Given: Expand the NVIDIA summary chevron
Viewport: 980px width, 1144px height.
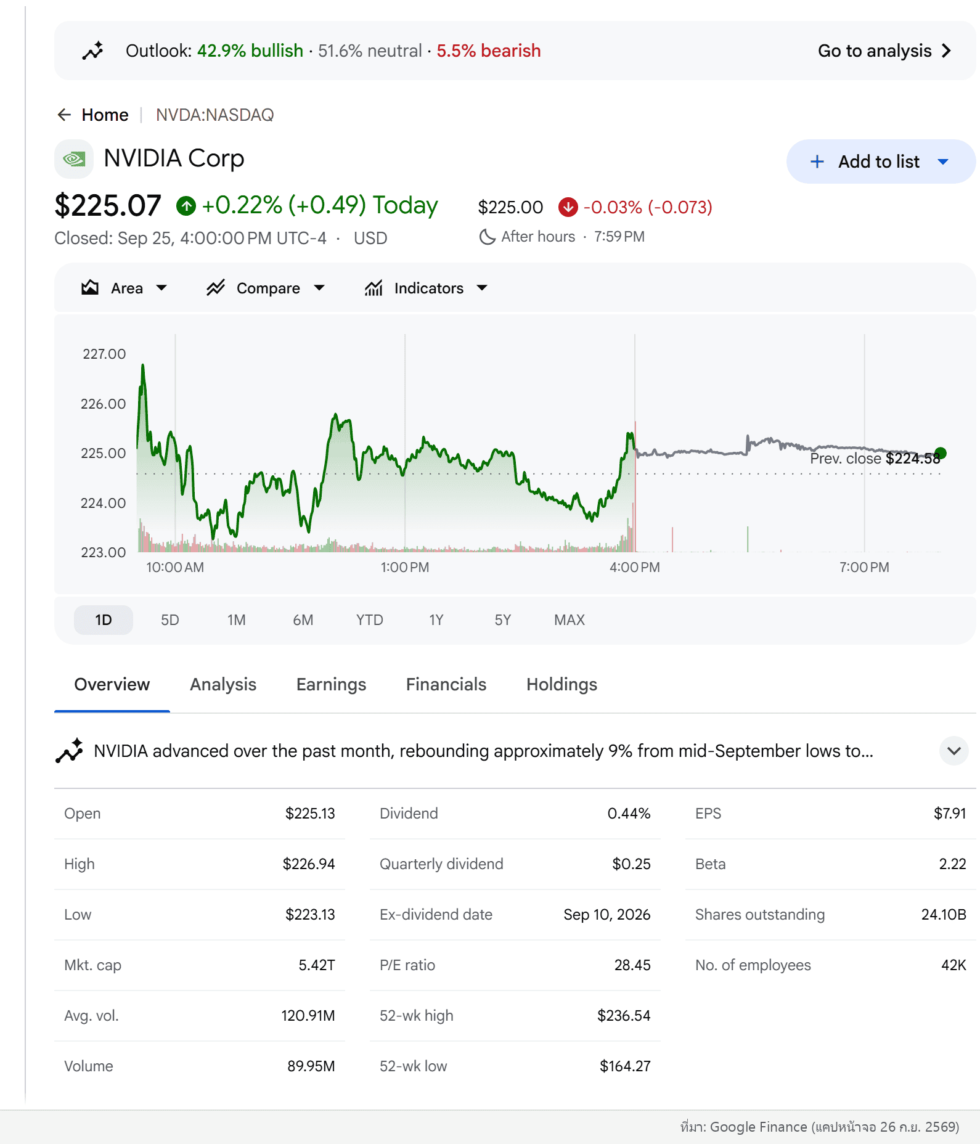Looking at the screenshot, I should click(954, 751).
